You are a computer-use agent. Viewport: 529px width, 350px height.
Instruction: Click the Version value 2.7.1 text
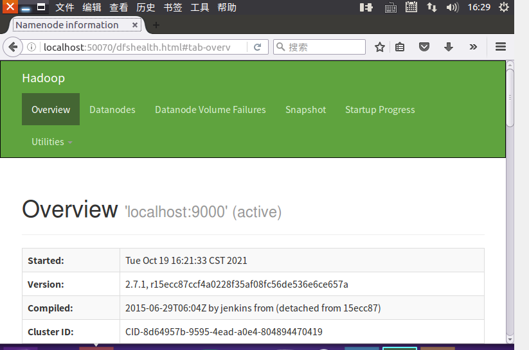click(237, 284)
